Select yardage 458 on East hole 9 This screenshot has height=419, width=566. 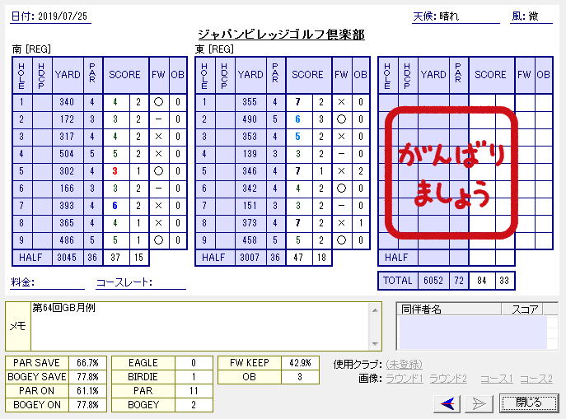[250, 240]
